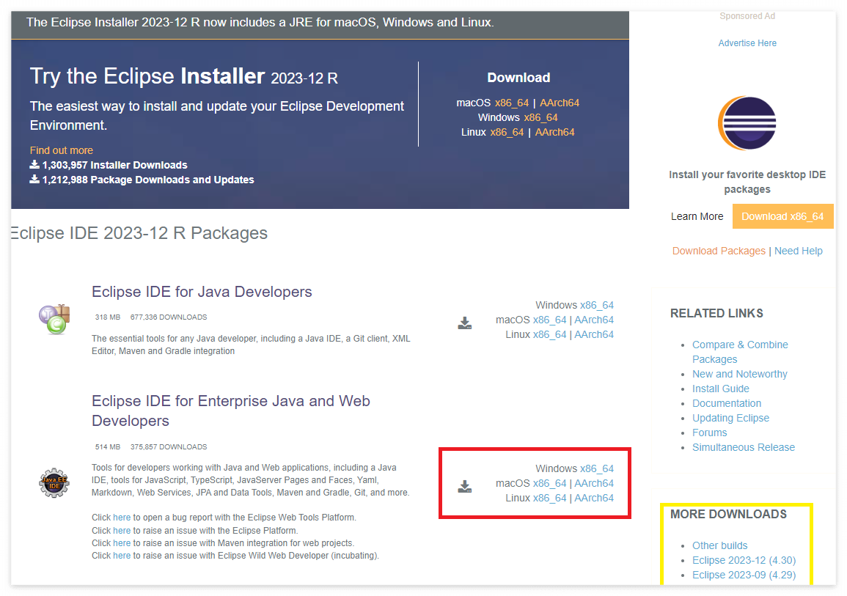Click the Sponsored Ad label

[747, 16]
